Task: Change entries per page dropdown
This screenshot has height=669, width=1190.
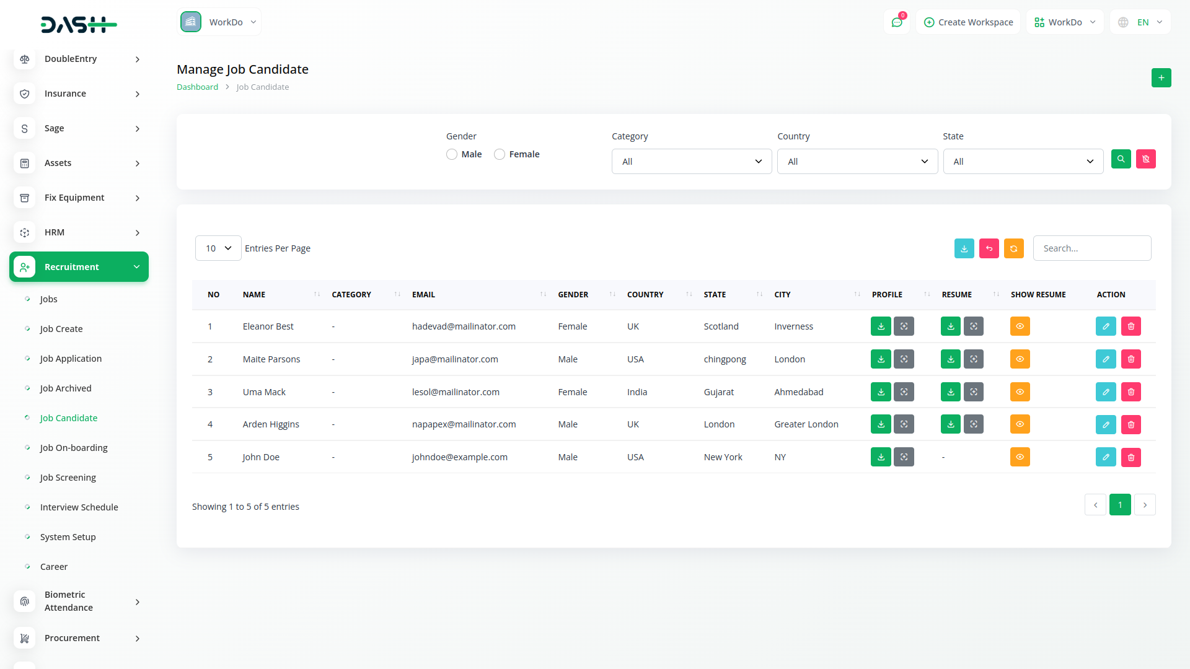Action: pyautogui.click(x=218, y=248)
